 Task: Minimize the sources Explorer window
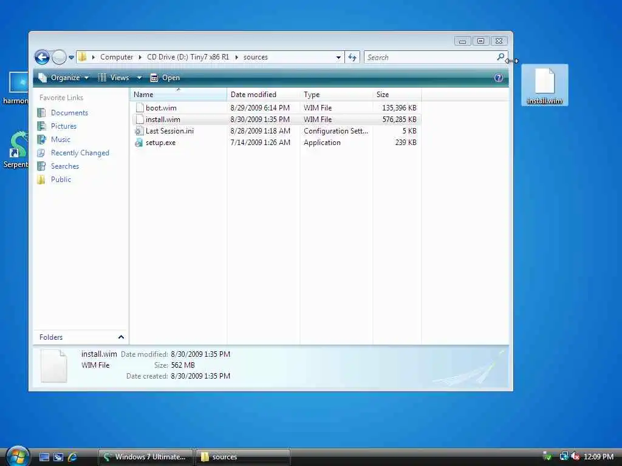point(462,41)
